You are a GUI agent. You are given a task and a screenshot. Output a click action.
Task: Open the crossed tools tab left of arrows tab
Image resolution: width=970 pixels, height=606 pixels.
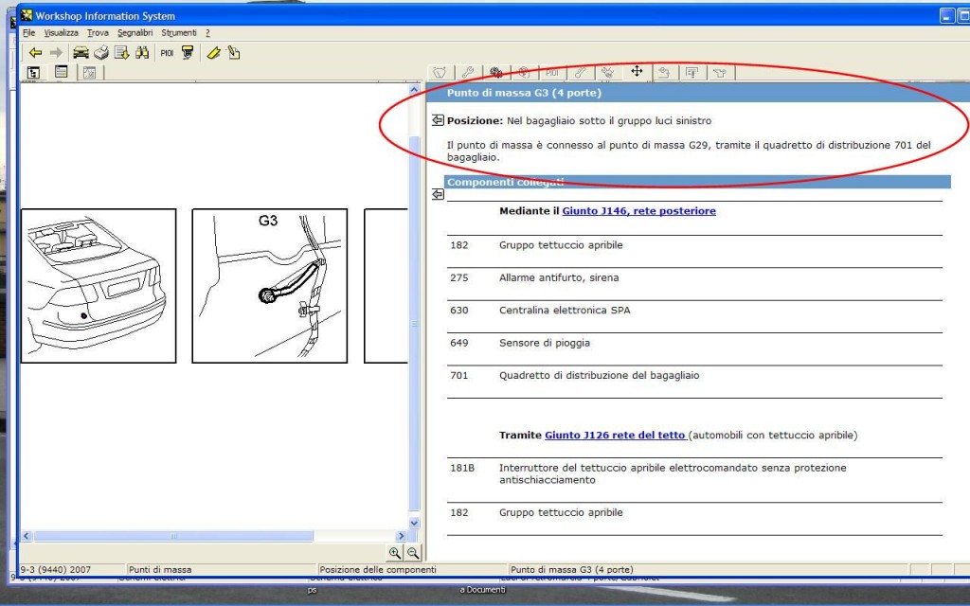[609, 72]
